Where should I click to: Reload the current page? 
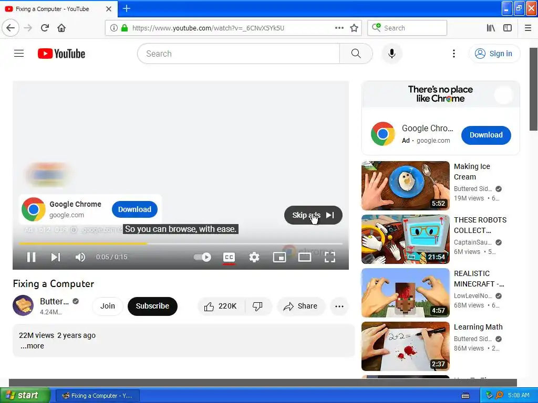pos(45,28)
